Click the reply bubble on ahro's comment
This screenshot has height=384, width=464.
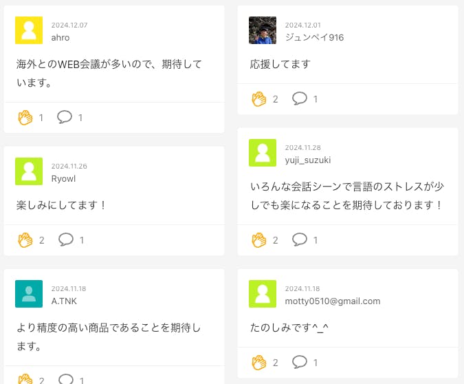65,118
